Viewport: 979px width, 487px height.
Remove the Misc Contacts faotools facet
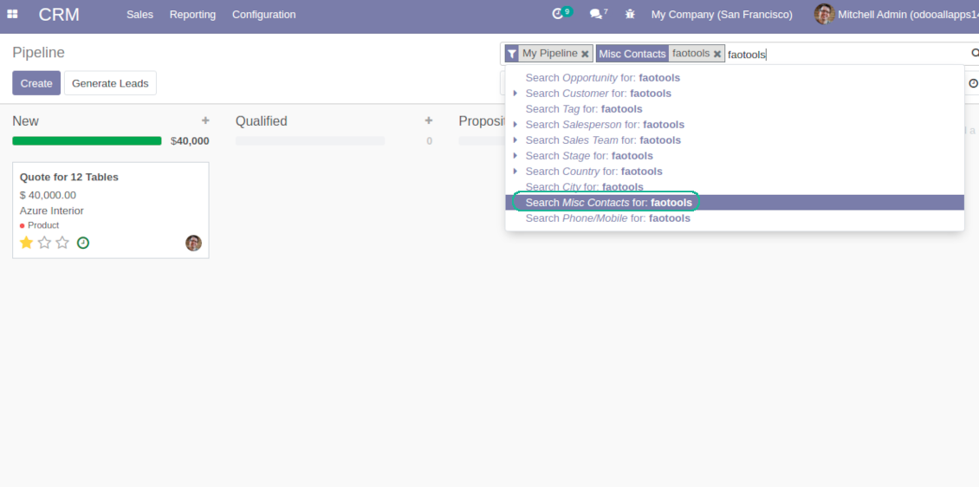click(717, 54)
